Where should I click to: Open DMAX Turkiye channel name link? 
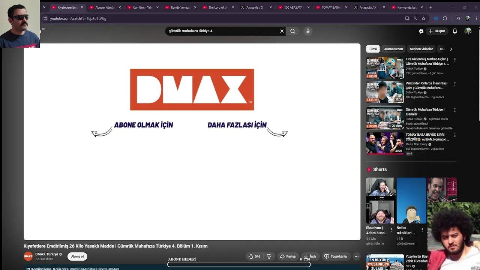point(46,254)
